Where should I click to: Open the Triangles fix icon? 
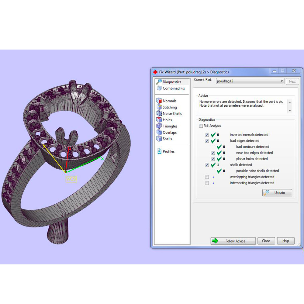click(x=159, y=126)
